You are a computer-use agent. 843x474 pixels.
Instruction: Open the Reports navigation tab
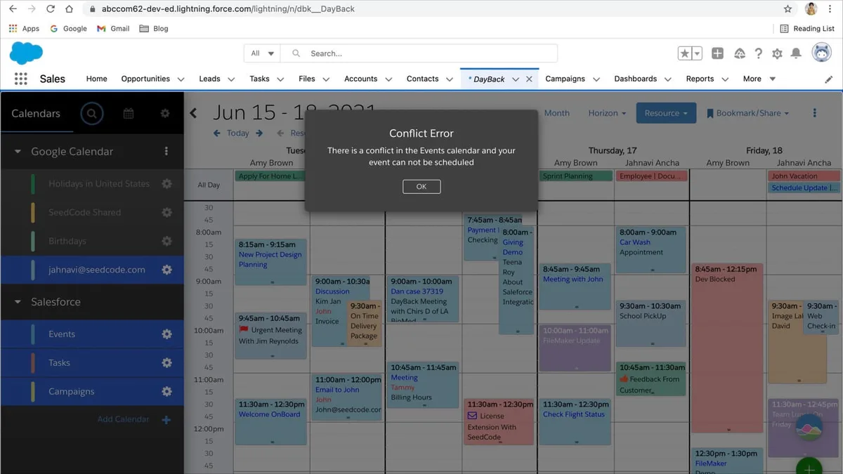click(x=700, y=79)
